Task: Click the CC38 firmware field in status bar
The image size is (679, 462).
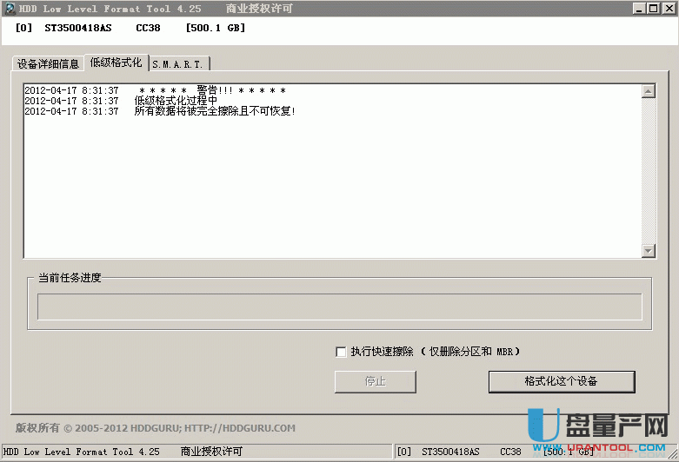Action: [x=510, y=452]
